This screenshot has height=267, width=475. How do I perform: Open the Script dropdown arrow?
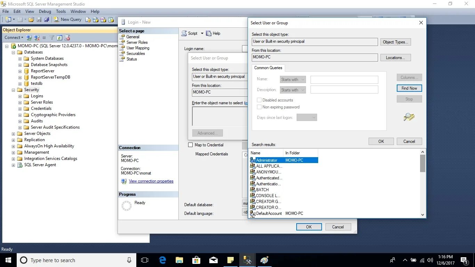click(202, 33)
